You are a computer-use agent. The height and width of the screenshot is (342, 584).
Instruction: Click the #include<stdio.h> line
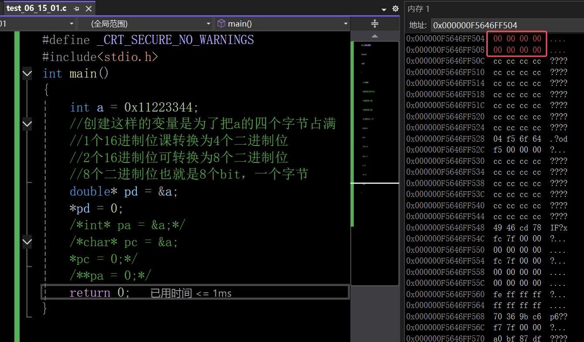[100, 57]
